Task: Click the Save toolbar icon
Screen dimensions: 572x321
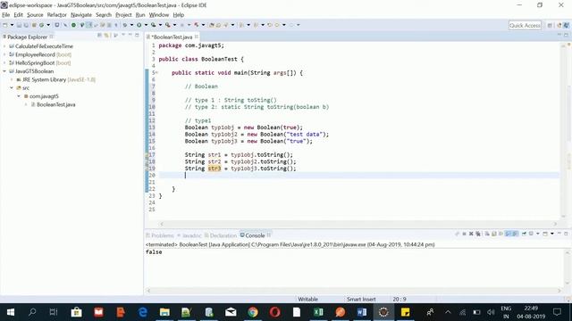Action: click(19, 25)
